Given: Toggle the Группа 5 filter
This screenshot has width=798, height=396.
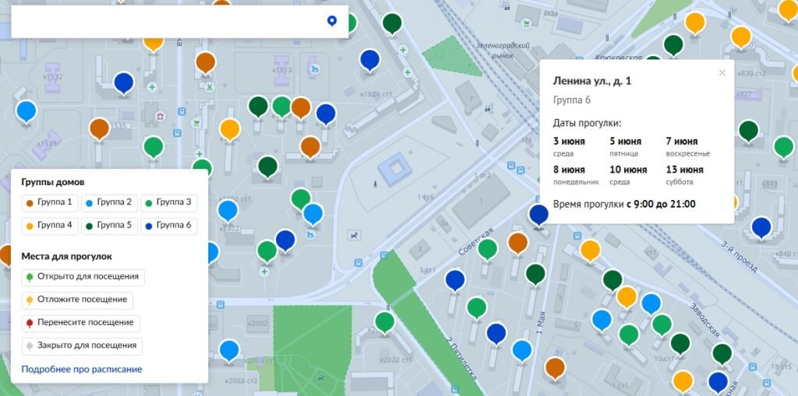Looking at the screenshot, I should click(x=109, y=226).
